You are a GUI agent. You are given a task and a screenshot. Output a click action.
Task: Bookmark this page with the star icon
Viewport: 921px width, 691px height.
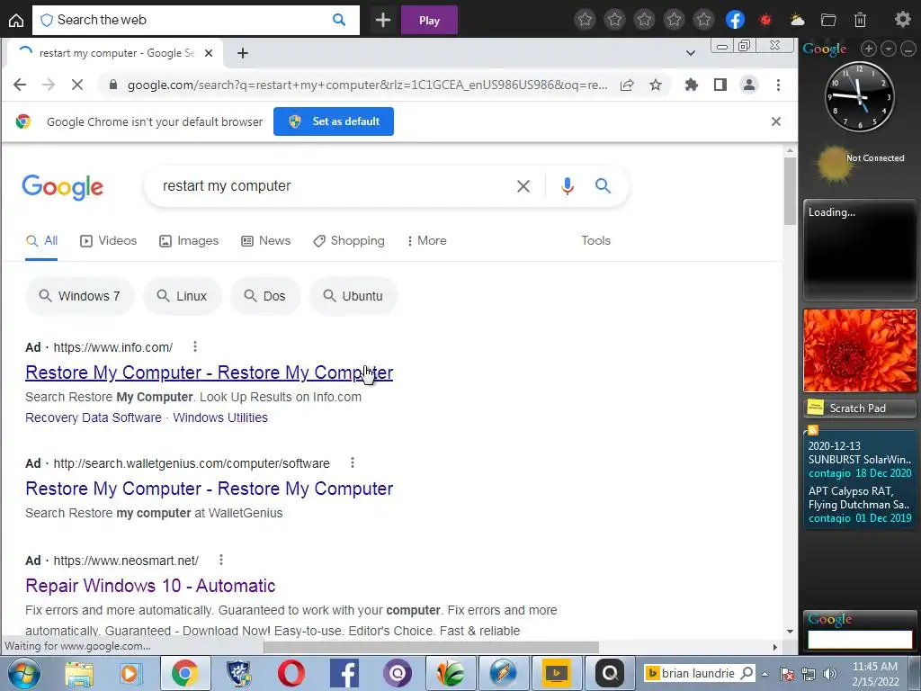[x=656, y=85]
